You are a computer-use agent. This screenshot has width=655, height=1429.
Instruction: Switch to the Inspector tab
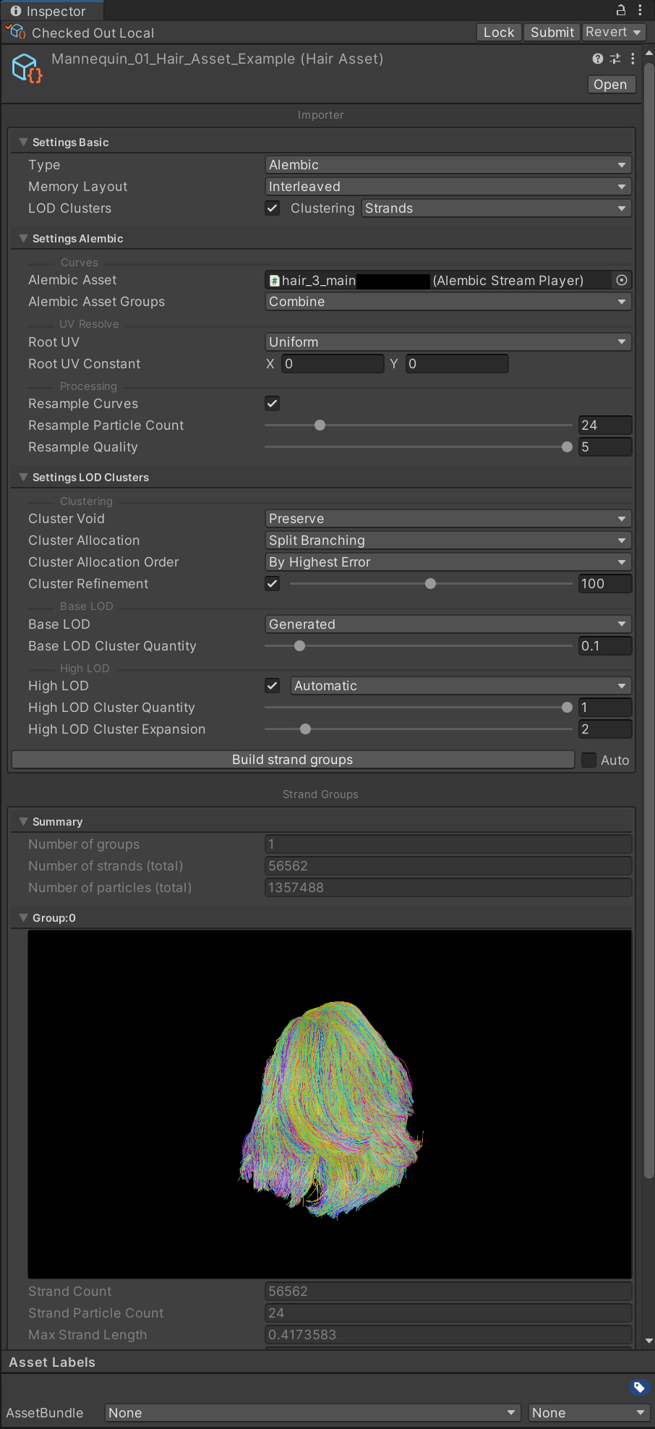tap(49, 11)
